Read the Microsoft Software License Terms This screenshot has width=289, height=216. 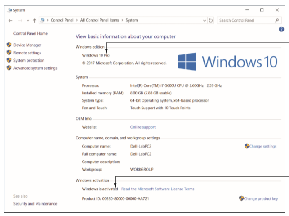[x=158, y=189]
